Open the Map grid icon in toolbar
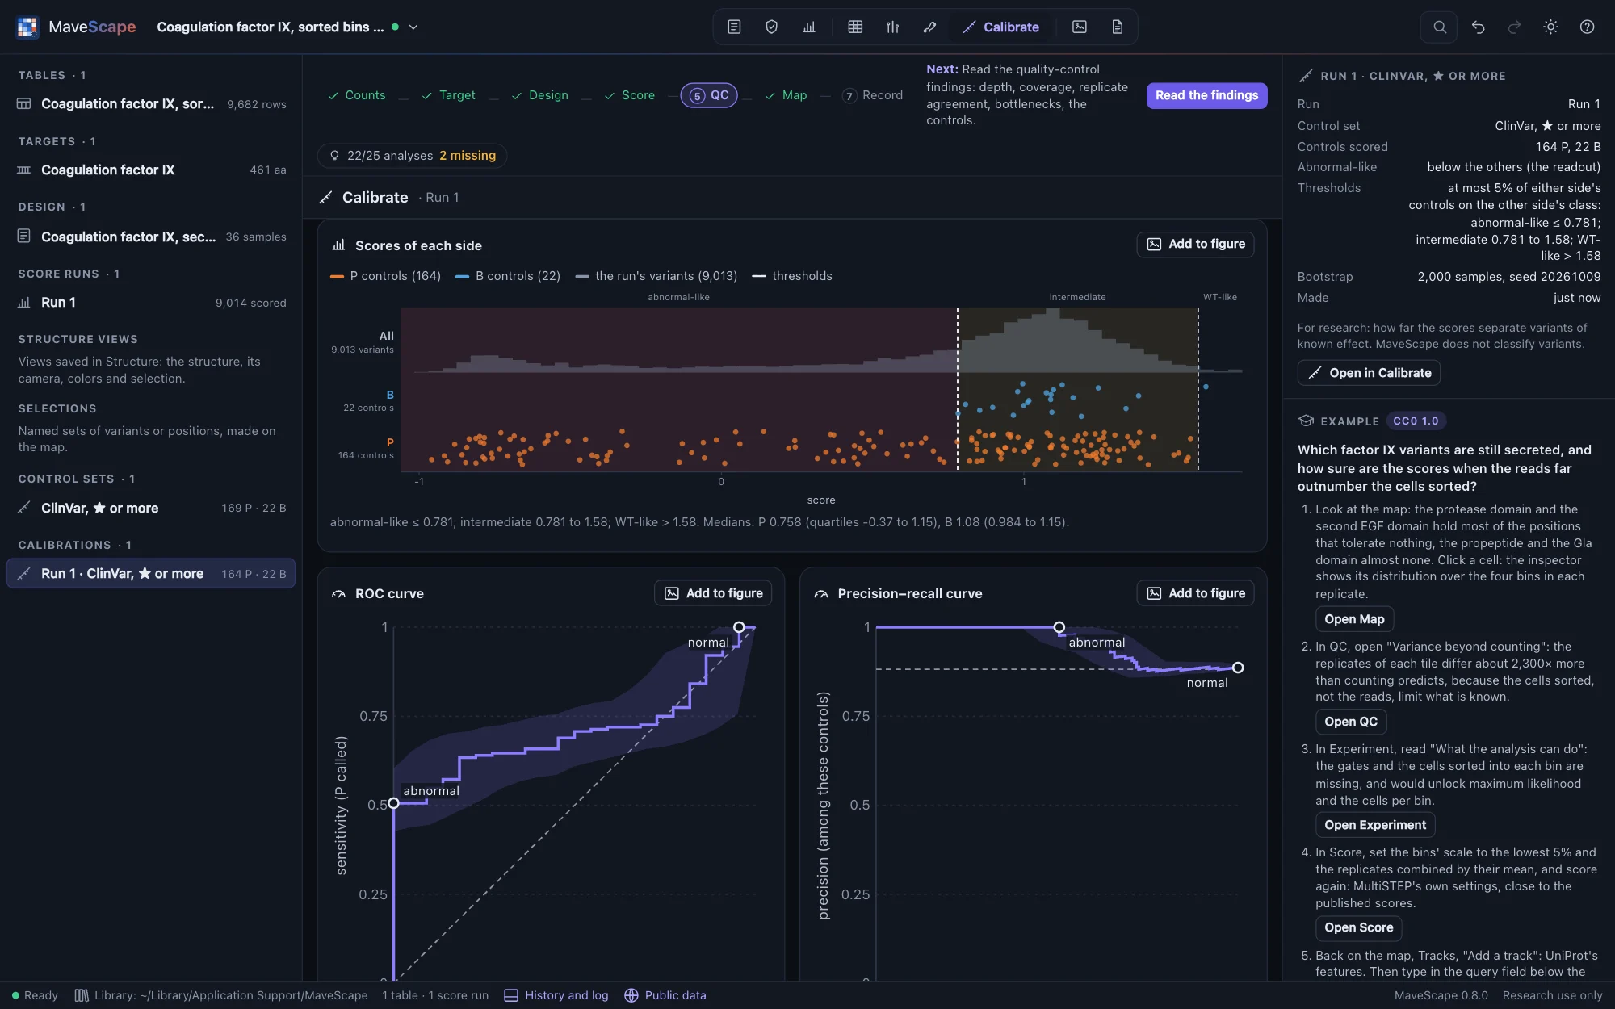This screenshot has height=1009, width=1615. coord(855,27)
